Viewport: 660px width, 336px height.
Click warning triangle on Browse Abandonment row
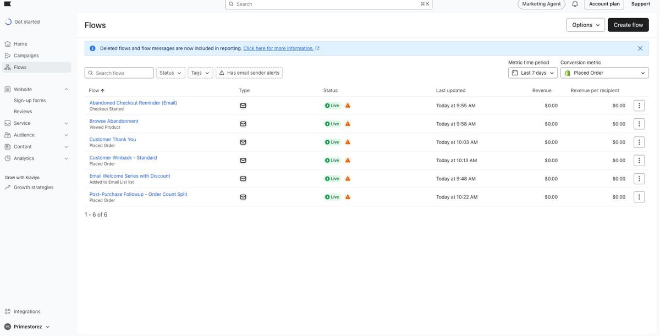tap(348, 124)
